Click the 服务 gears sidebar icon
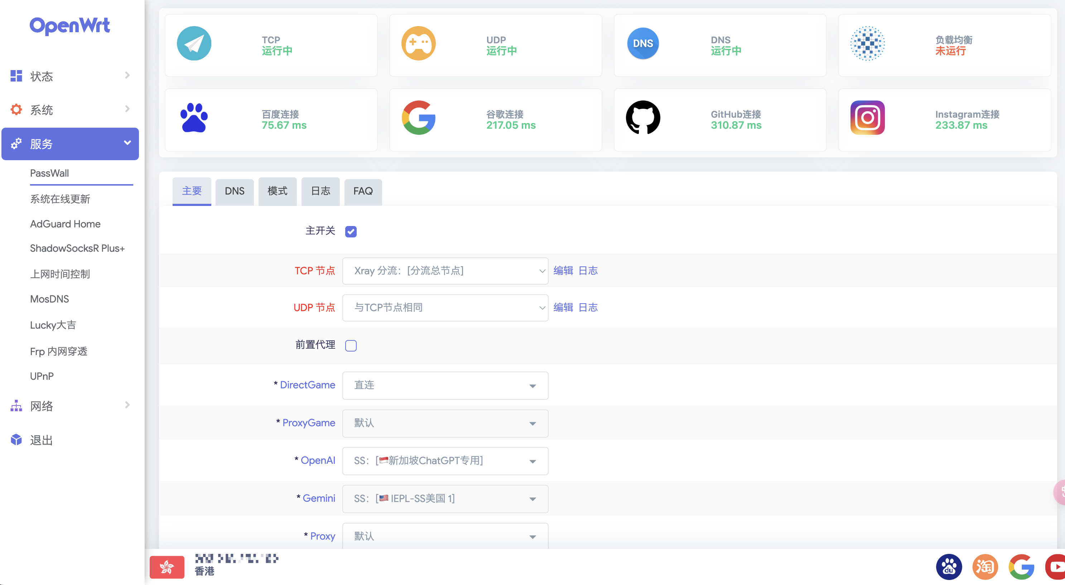1065x585 pixels. pyautogui.click(x=16, y=144)
